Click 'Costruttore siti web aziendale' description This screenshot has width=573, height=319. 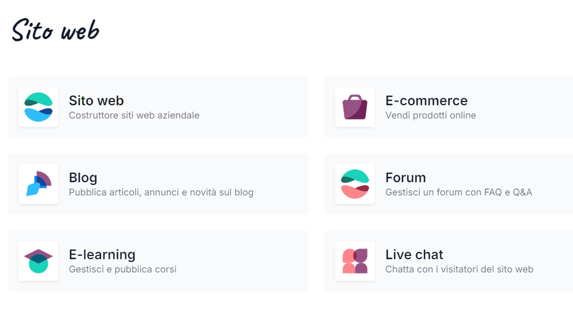(134, 115)
